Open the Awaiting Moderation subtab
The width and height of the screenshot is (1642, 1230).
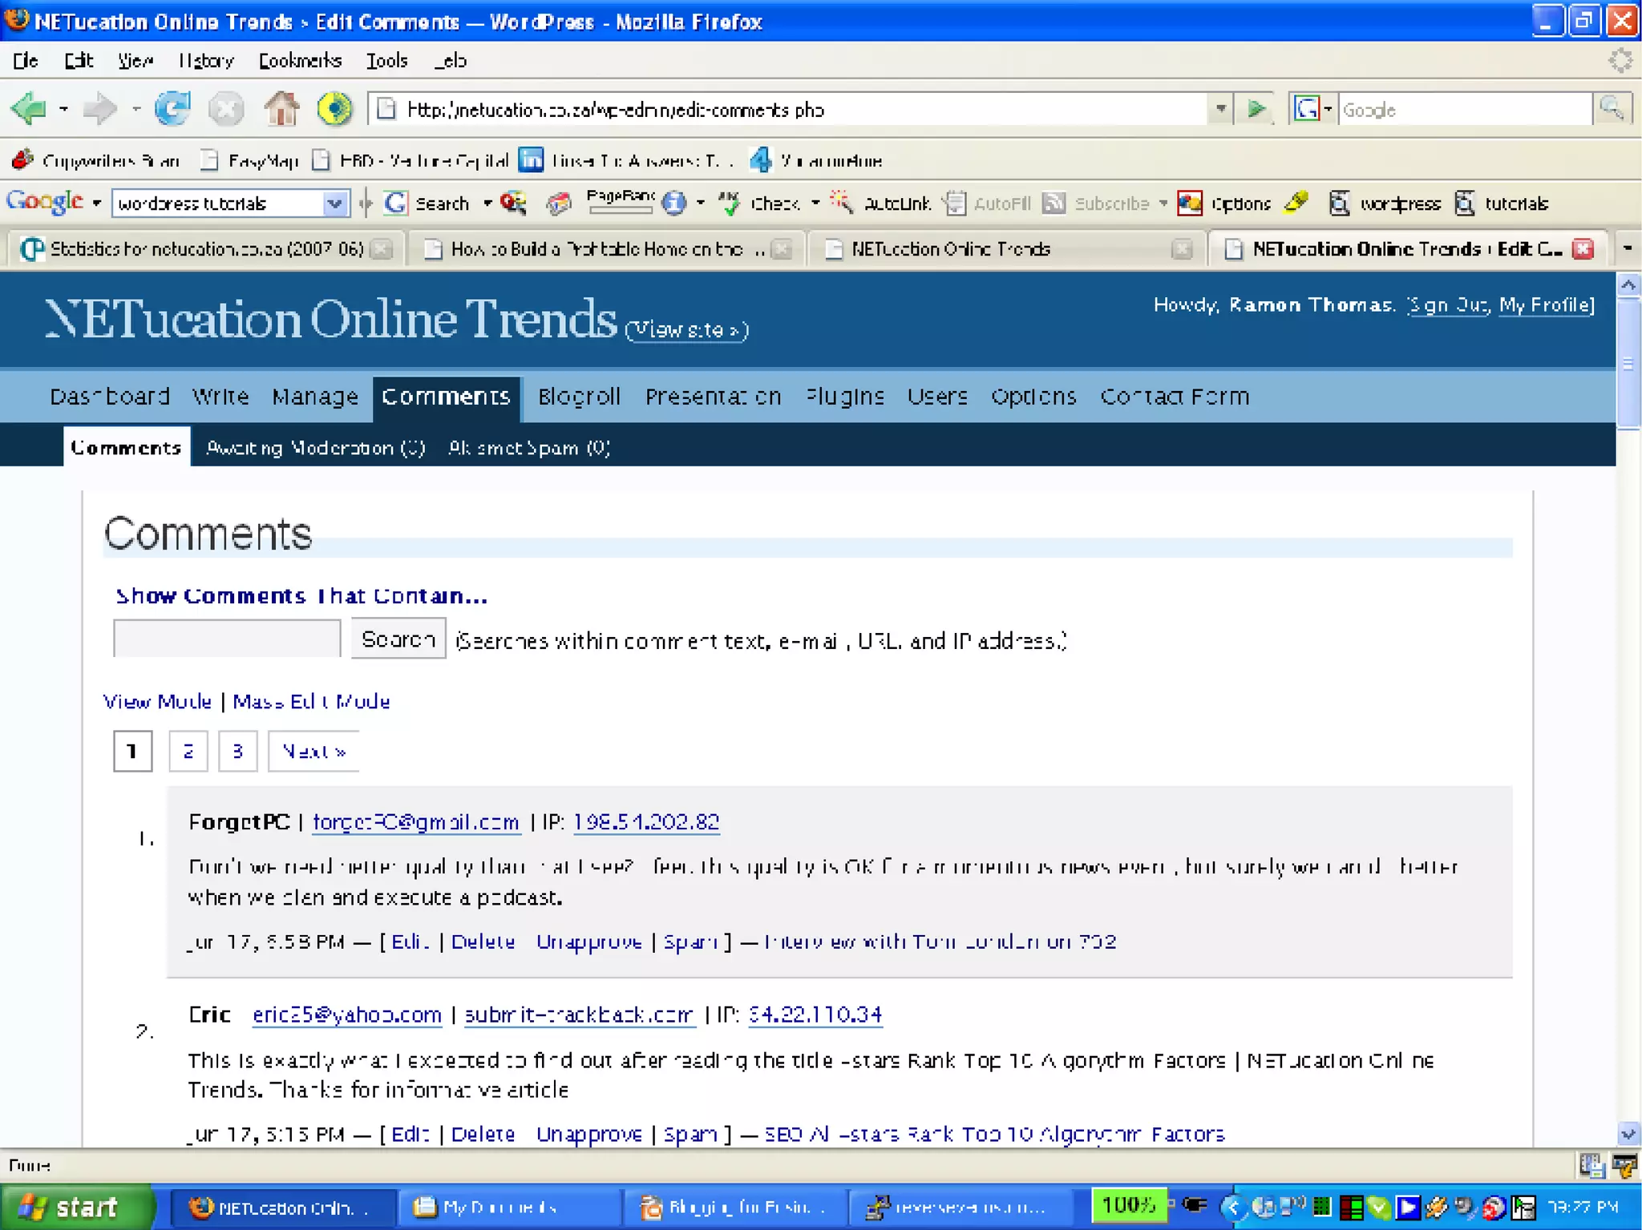[315, 448]
